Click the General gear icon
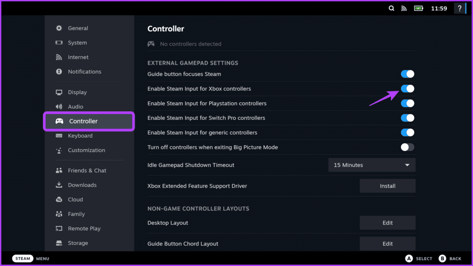The height and width of the screenshot is (266, 473). (59, 28)
